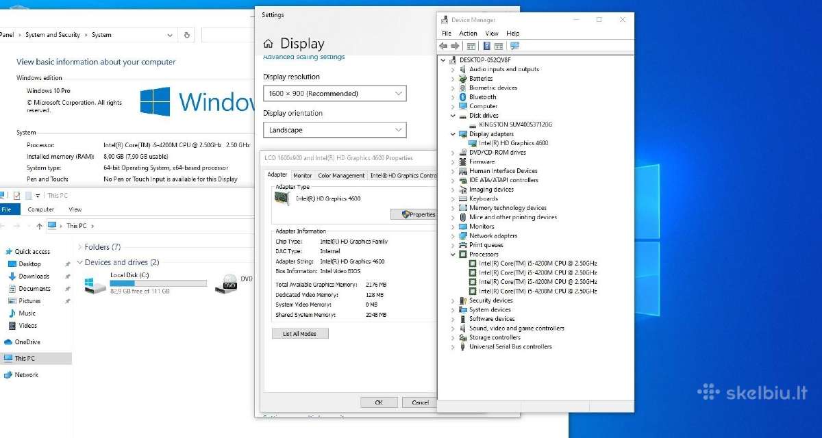
Task: Collapse the Devices and drives (2) group
Action: [x=80, y=262]
